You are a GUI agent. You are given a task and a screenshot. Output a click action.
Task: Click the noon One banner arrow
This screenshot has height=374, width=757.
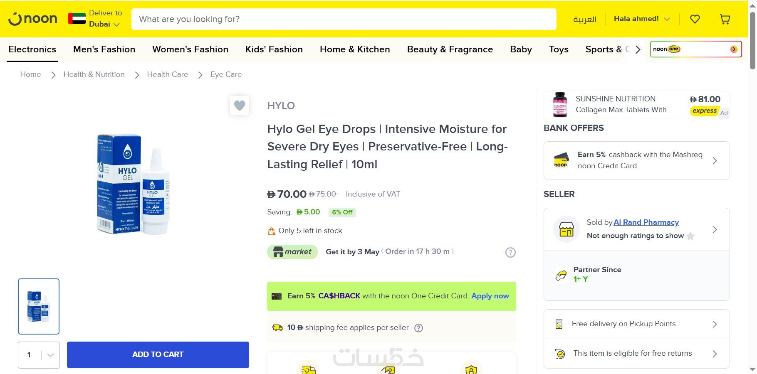tap(734, 49)
